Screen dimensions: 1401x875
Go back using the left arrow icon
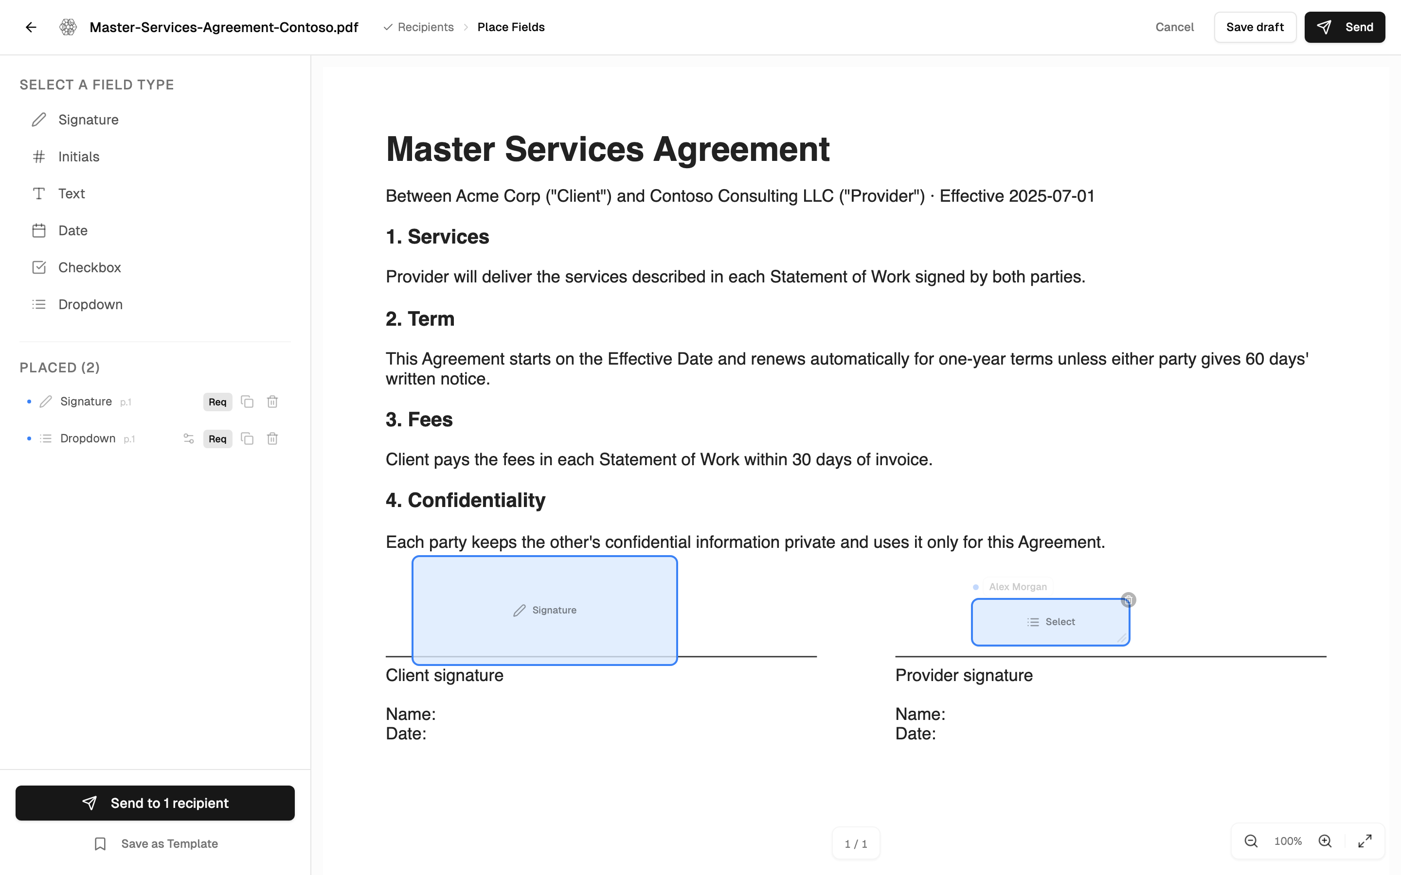(x=31, y=27)
